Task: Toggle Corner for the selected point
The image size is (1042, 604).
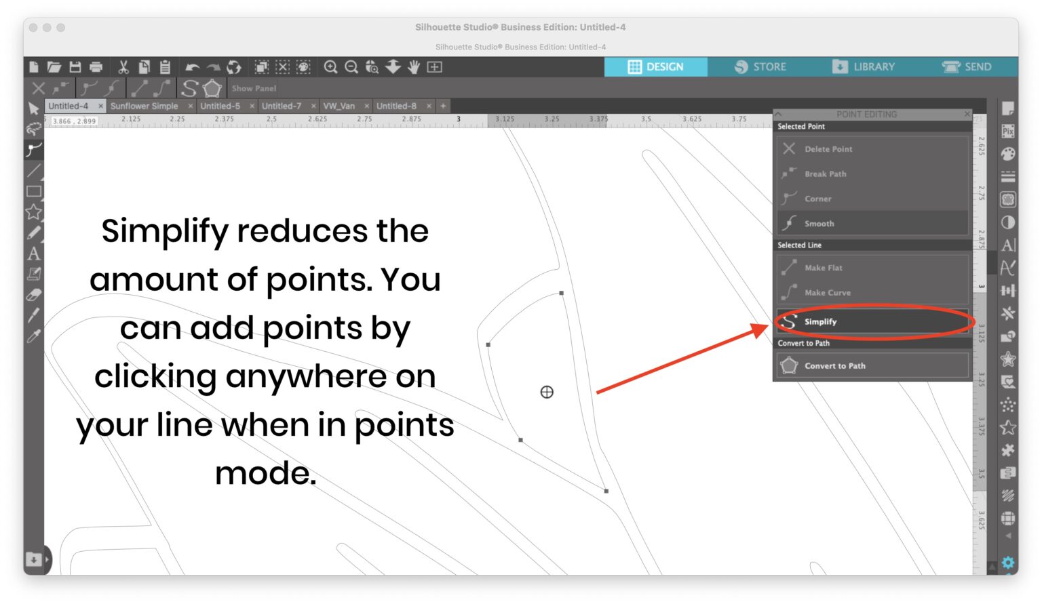Action: (872, 199)
